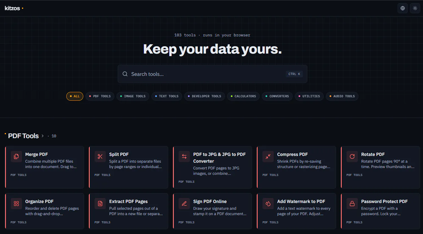
Task: Filter by PDF Tools category
Action: coord(100,96)
